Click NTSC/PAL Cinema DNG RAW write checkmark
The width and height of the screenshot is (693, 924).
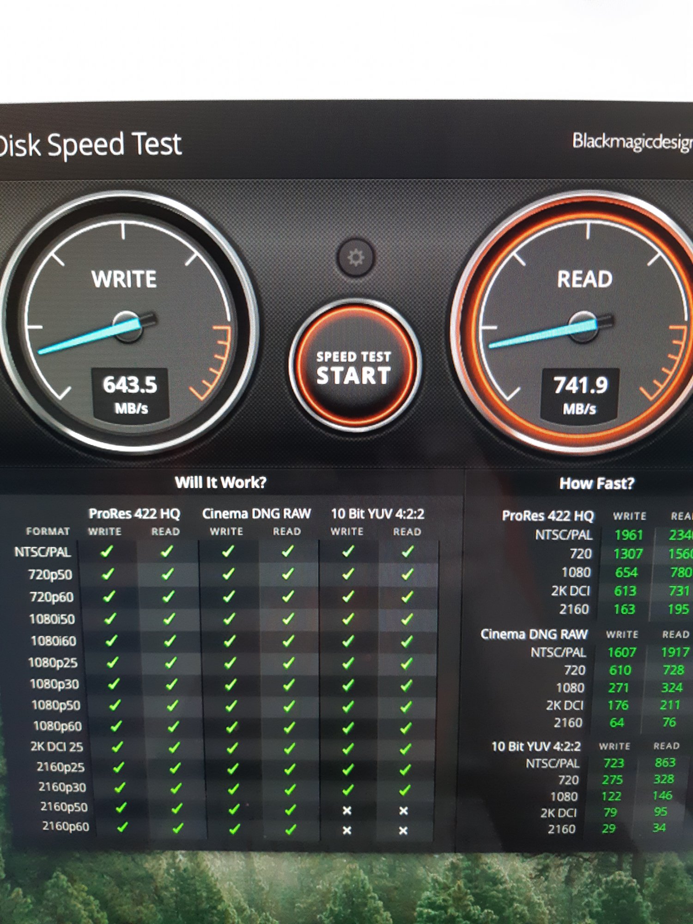tap(227, 551)
